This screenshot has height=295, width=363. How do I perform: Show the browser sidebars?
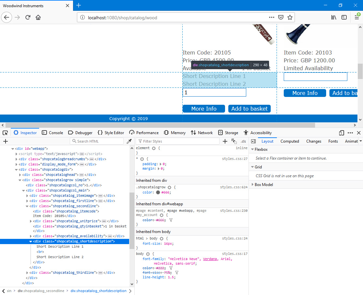(x=344, y=17)
